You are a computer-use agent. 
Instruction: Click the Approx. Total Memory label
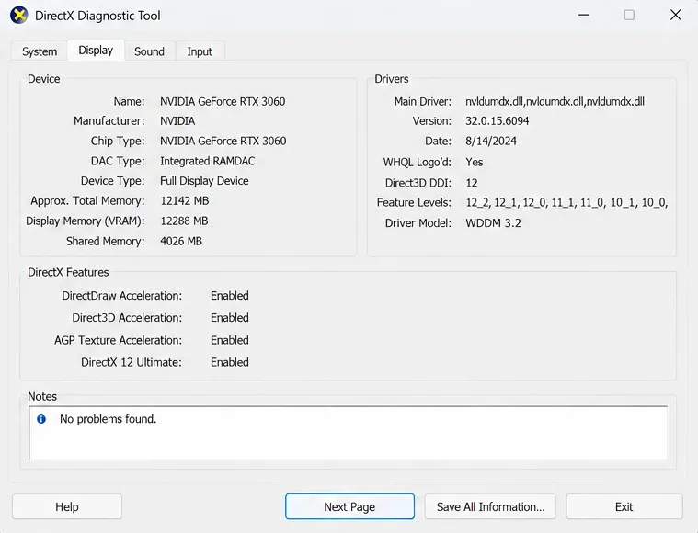tap(87, 201)
